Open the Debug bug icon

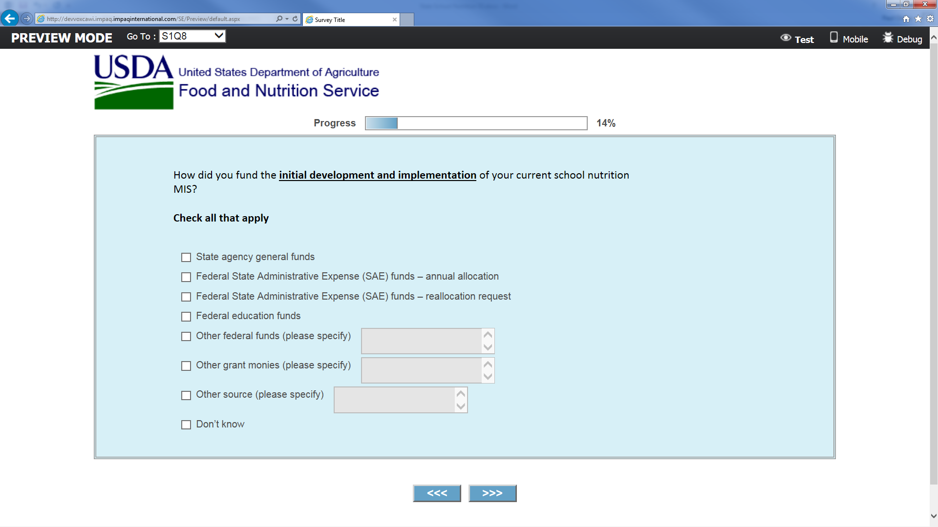click(888, 38)
